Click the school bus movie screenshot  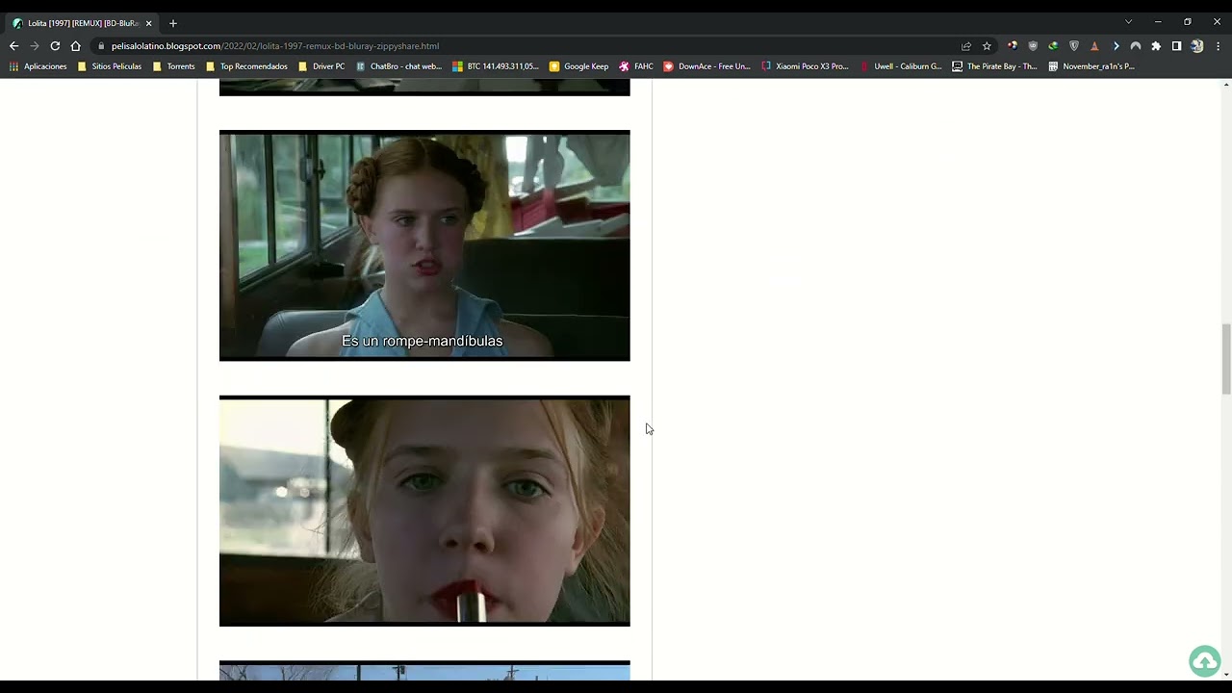coord(424,245)
